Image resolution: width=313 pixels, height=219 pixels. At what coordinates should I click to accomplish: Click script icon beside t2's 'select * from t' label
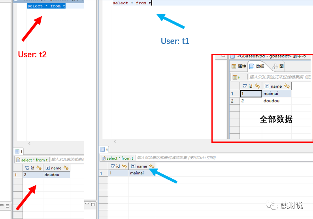pos(18,160)
